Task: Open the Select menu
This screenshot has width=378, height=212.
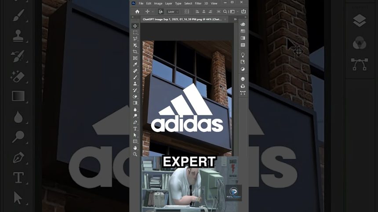Action: [188, 4]
